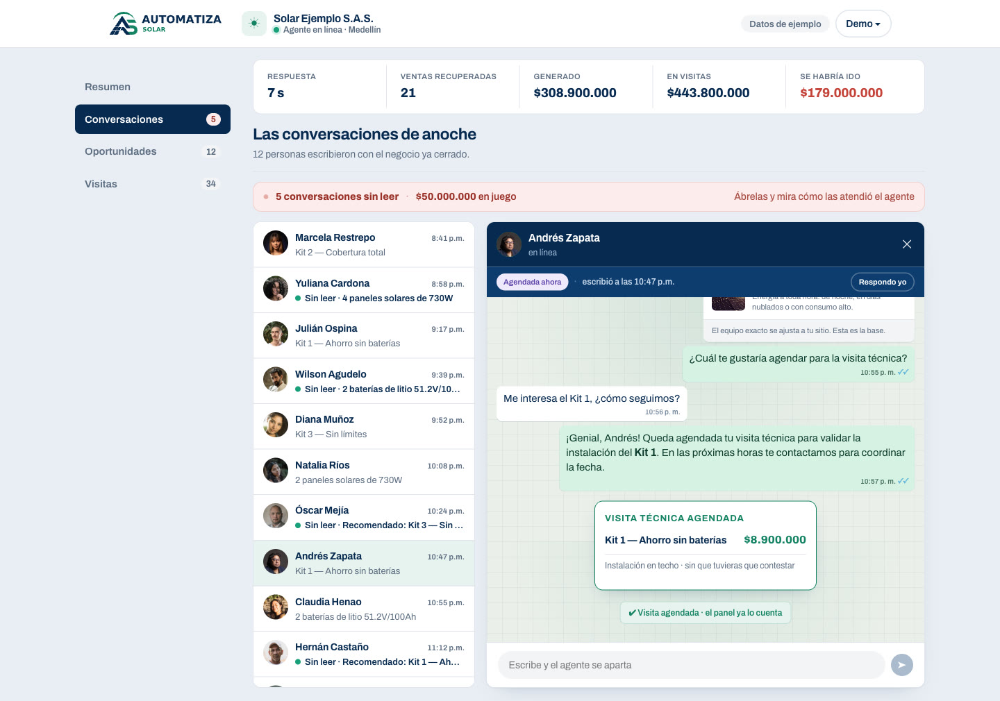Open Yuliana Cardona's avatar
1000x701 pixels.
[x=276, y=289]
